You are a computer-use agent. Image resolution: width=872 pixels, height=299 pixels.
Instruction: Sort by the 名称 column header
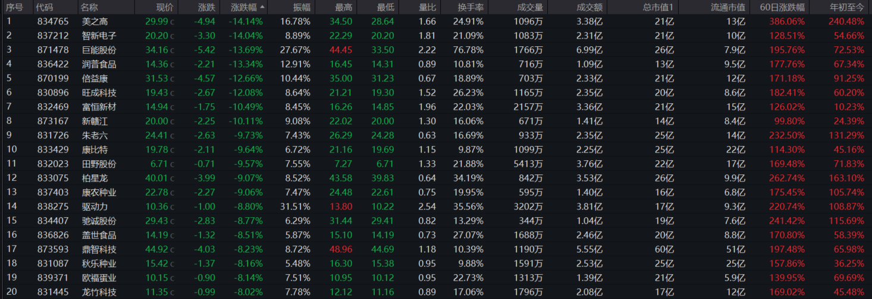tap(90, 7)
